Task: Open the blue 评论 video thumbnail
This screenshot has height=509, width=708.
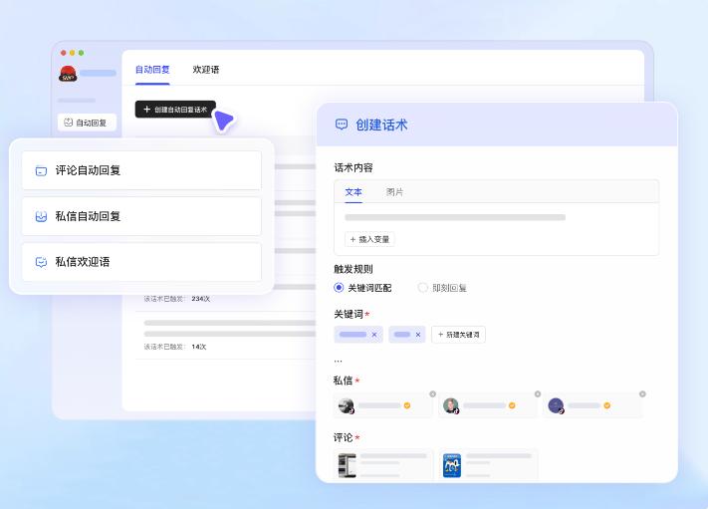Action: [x=452, y=465]
